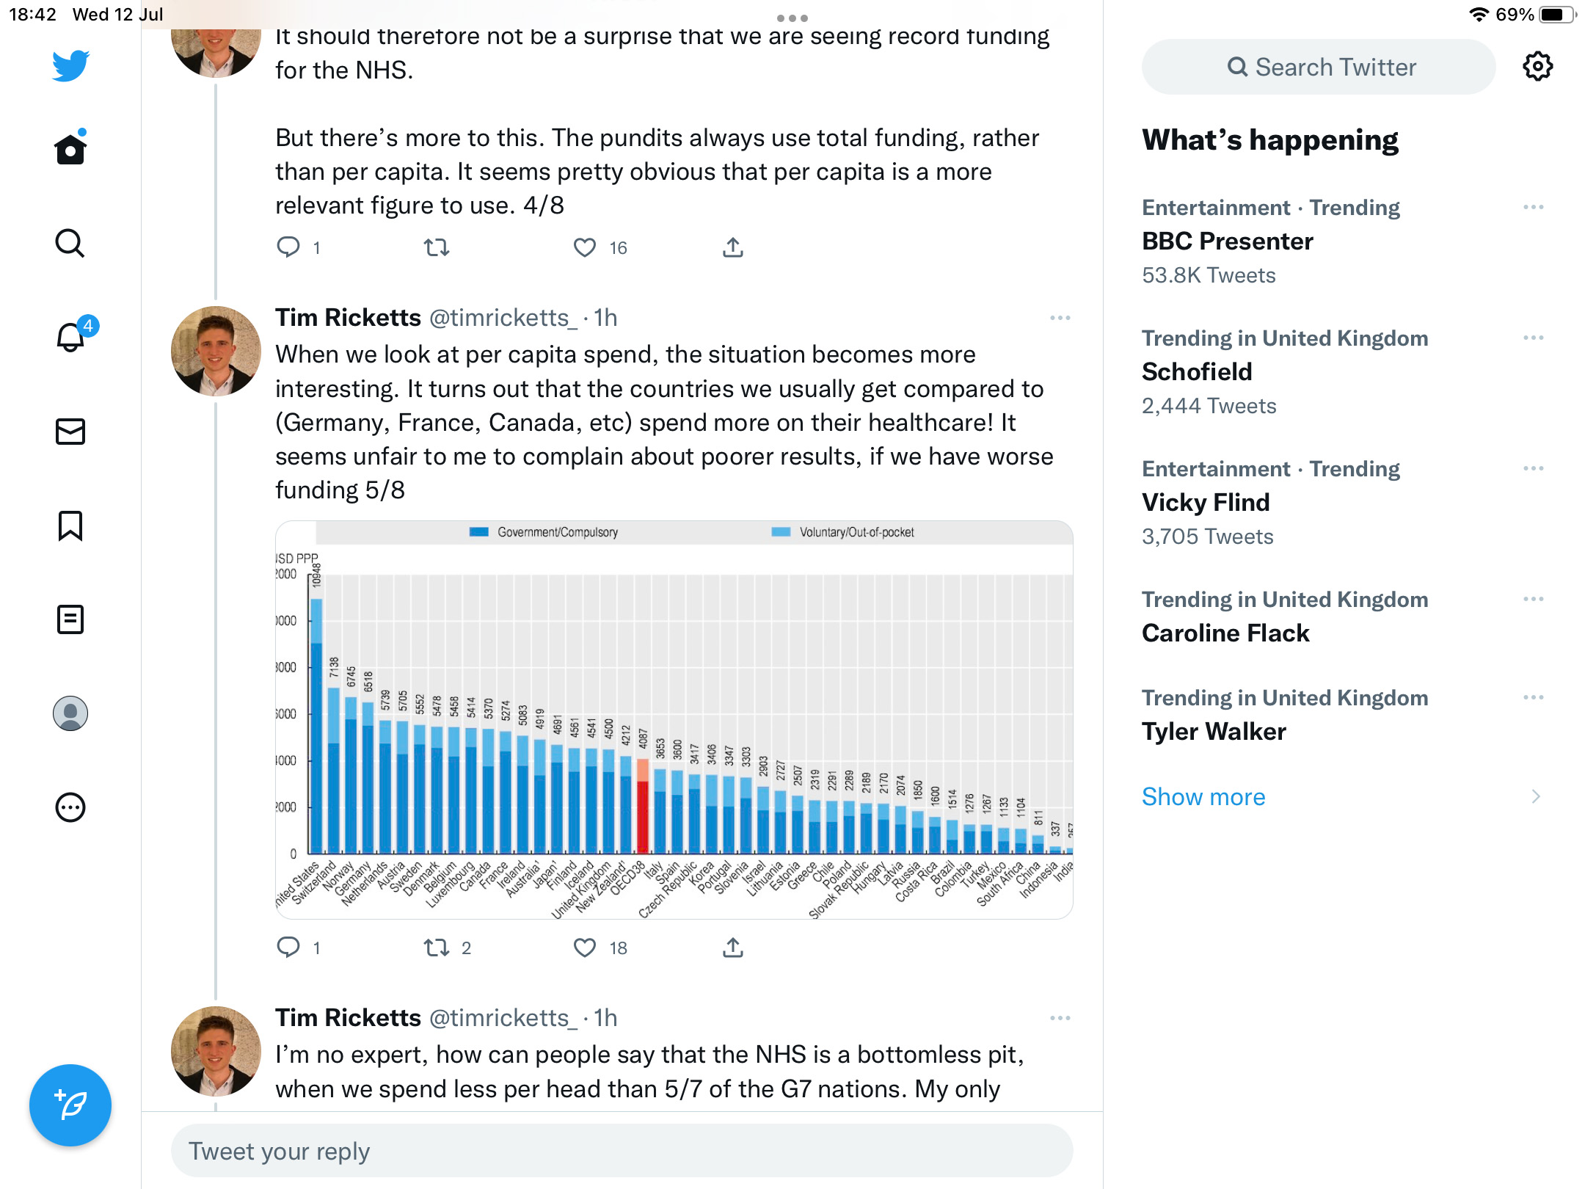1585x1189 pixels.
Task: Click the 1h timestamp on 5/8 tweet
Action: click(605, 318)
